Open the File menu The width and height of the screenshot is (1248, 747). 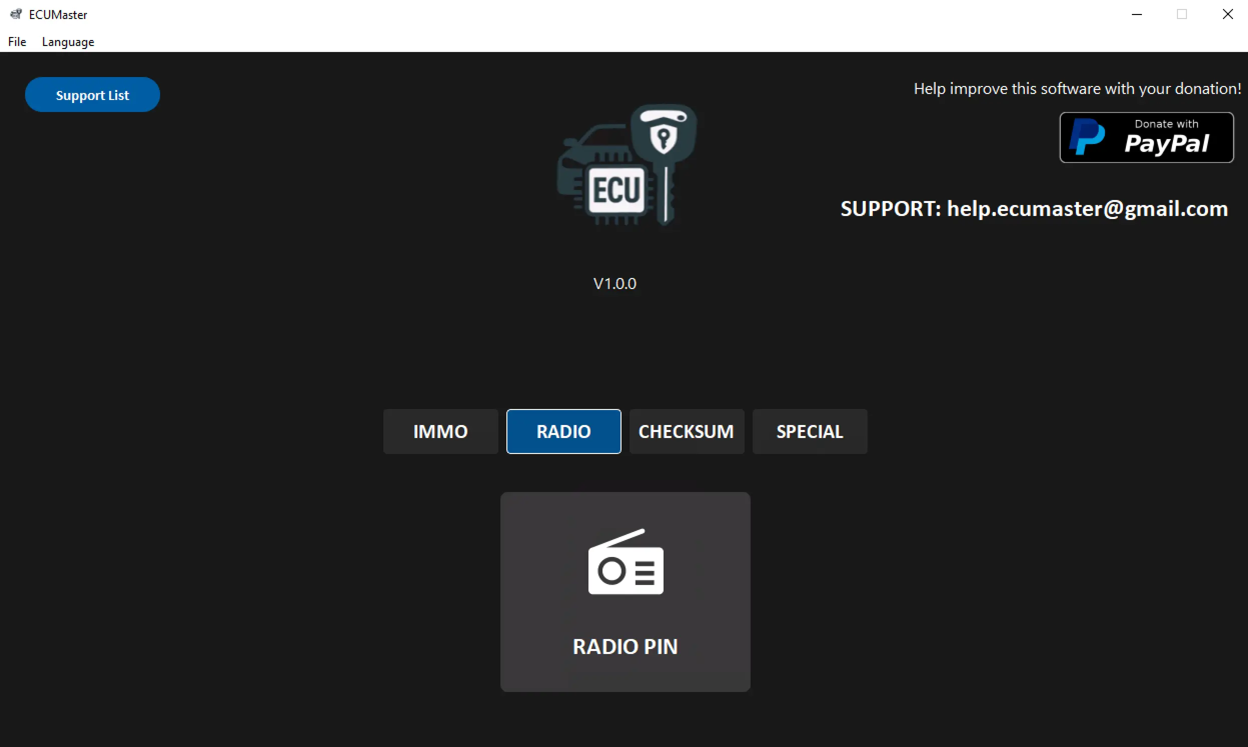[17, 42]
